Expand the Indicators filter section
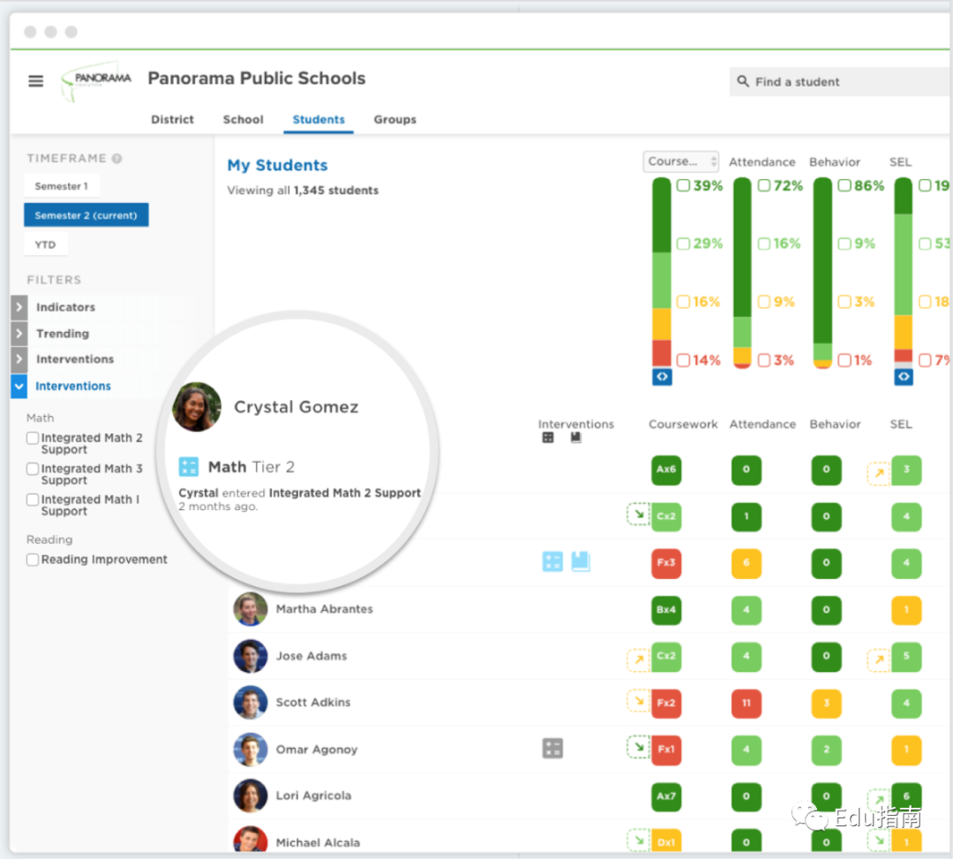The width and height of the screenshot is (953, 859). (x=19, y=307)
